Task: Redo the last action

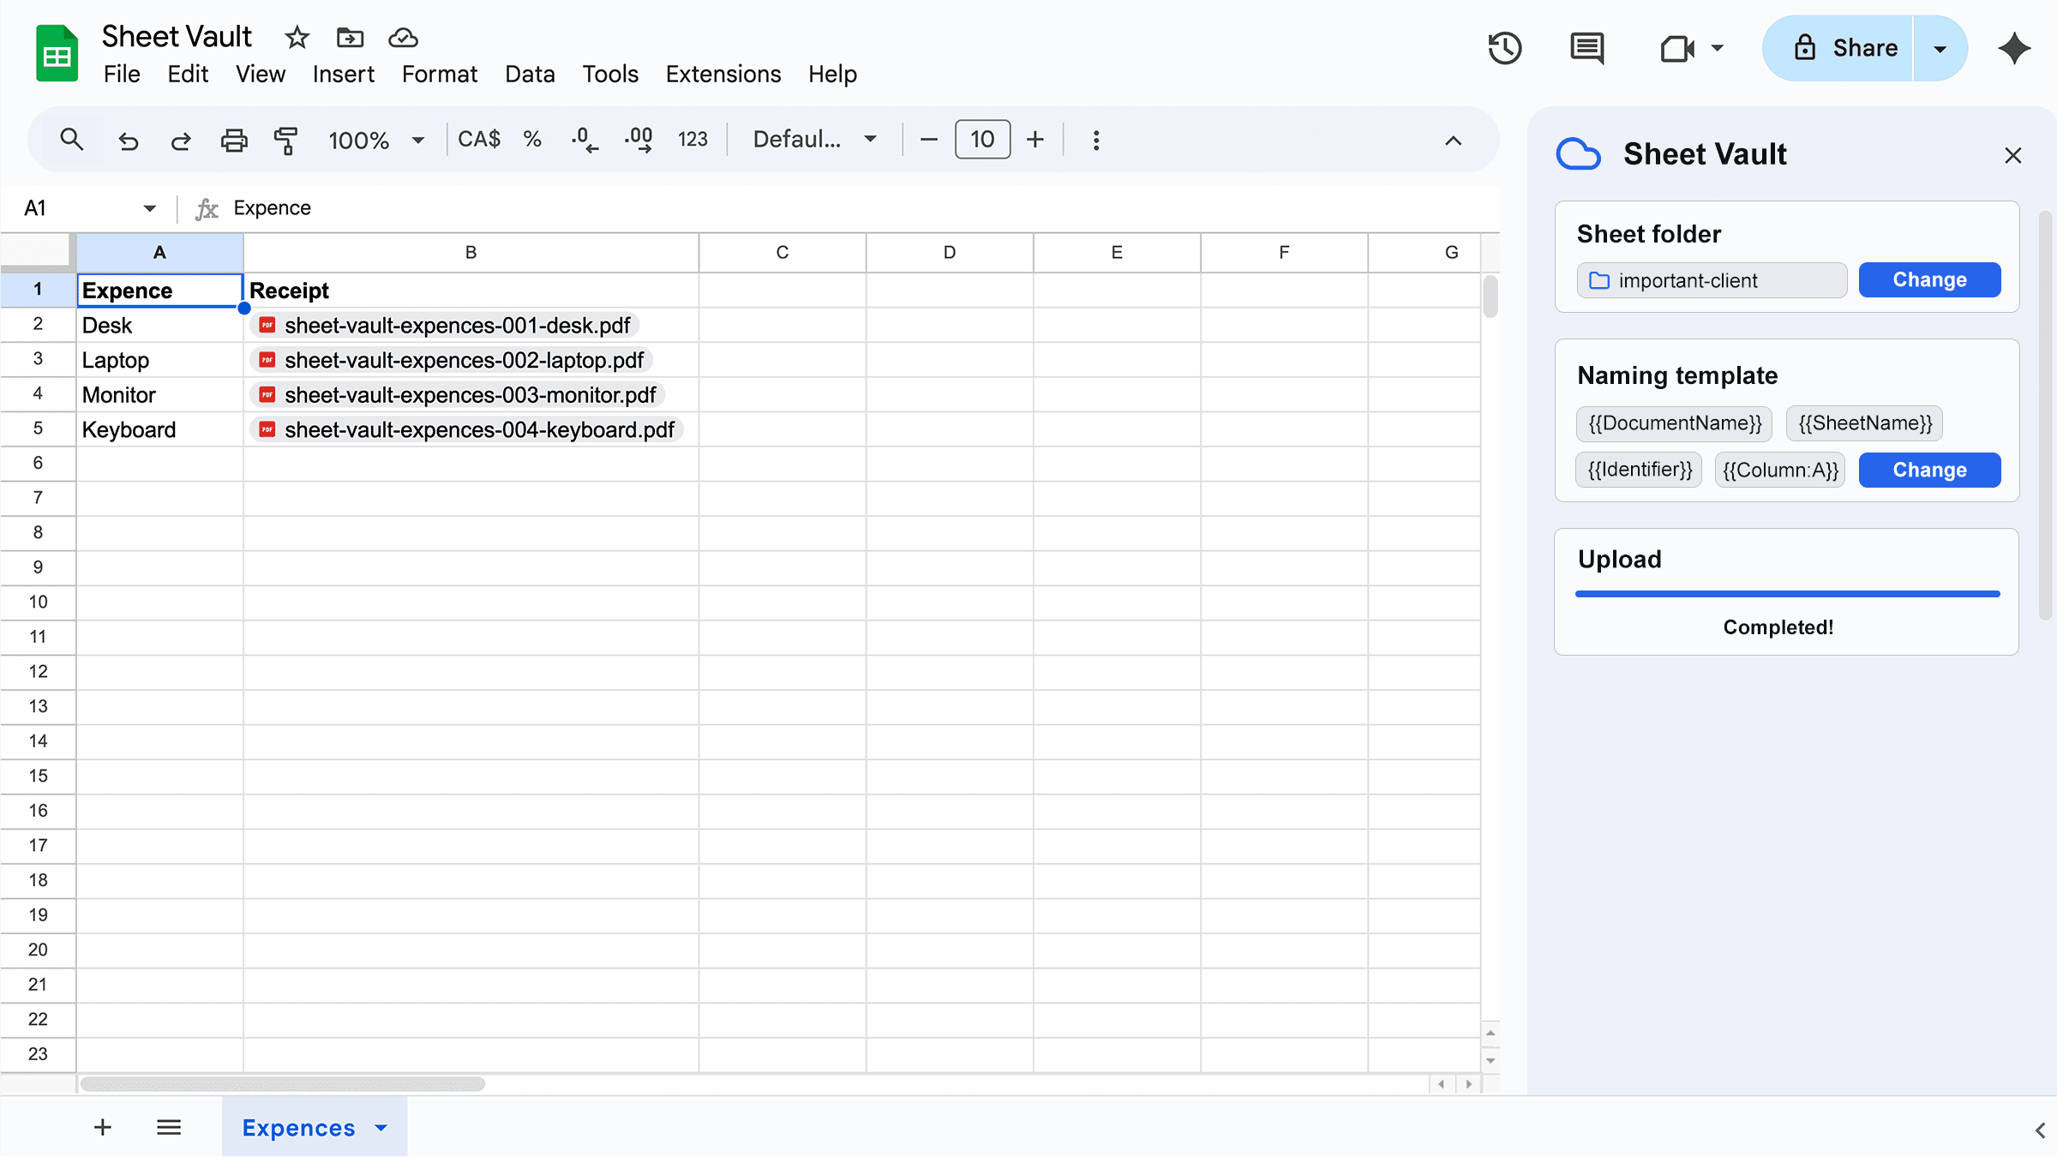Action: pos(181,140)
